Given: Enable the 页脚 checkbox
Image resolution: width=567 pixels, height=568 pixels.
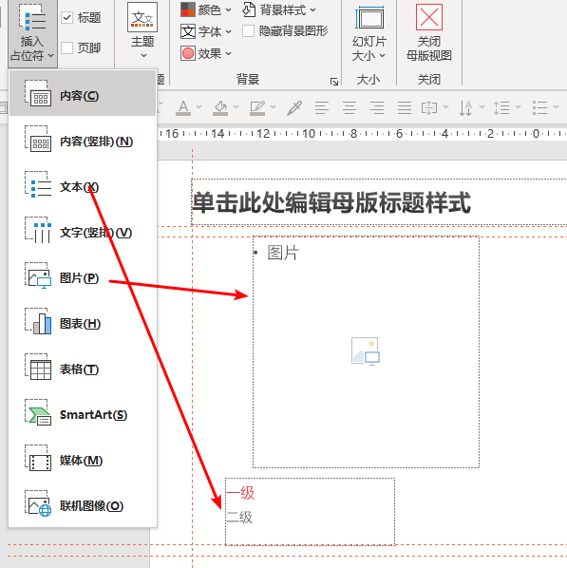Looking at the screenshot, I should [67, 47].
